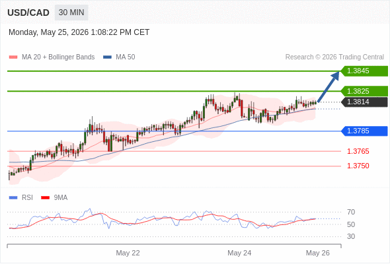
Task: Click the 9MA red legend swatch
Action: tap(45, 198)
